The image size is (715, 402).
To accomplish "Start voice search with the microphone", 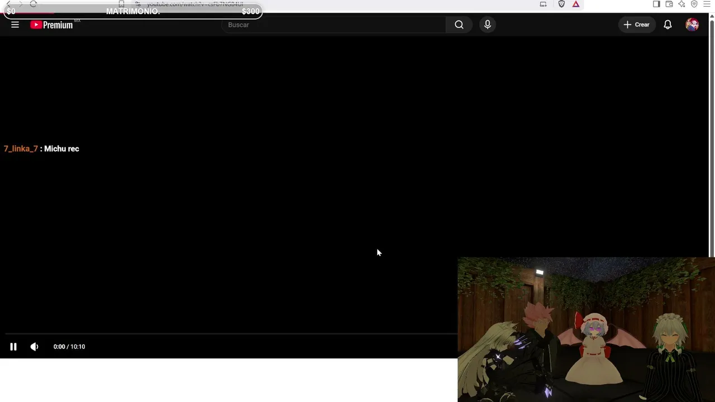I will click(x=488, y=25).
